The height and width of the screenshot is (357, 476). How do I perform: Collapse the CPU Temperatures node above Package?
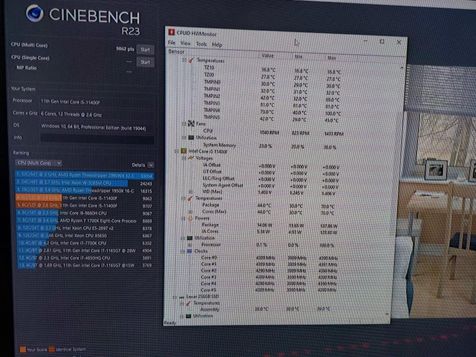[x=183, y=198]
